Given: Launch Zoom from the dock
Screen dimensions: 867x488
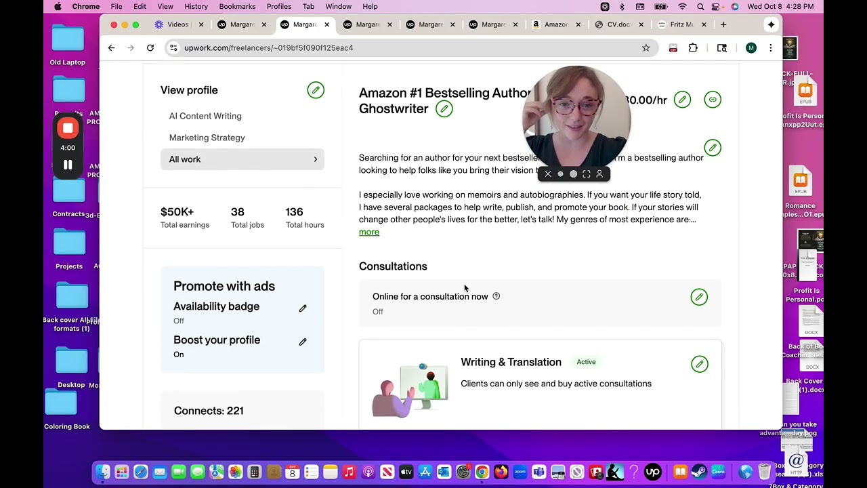Looking at the screenshot, I should 520,472.
